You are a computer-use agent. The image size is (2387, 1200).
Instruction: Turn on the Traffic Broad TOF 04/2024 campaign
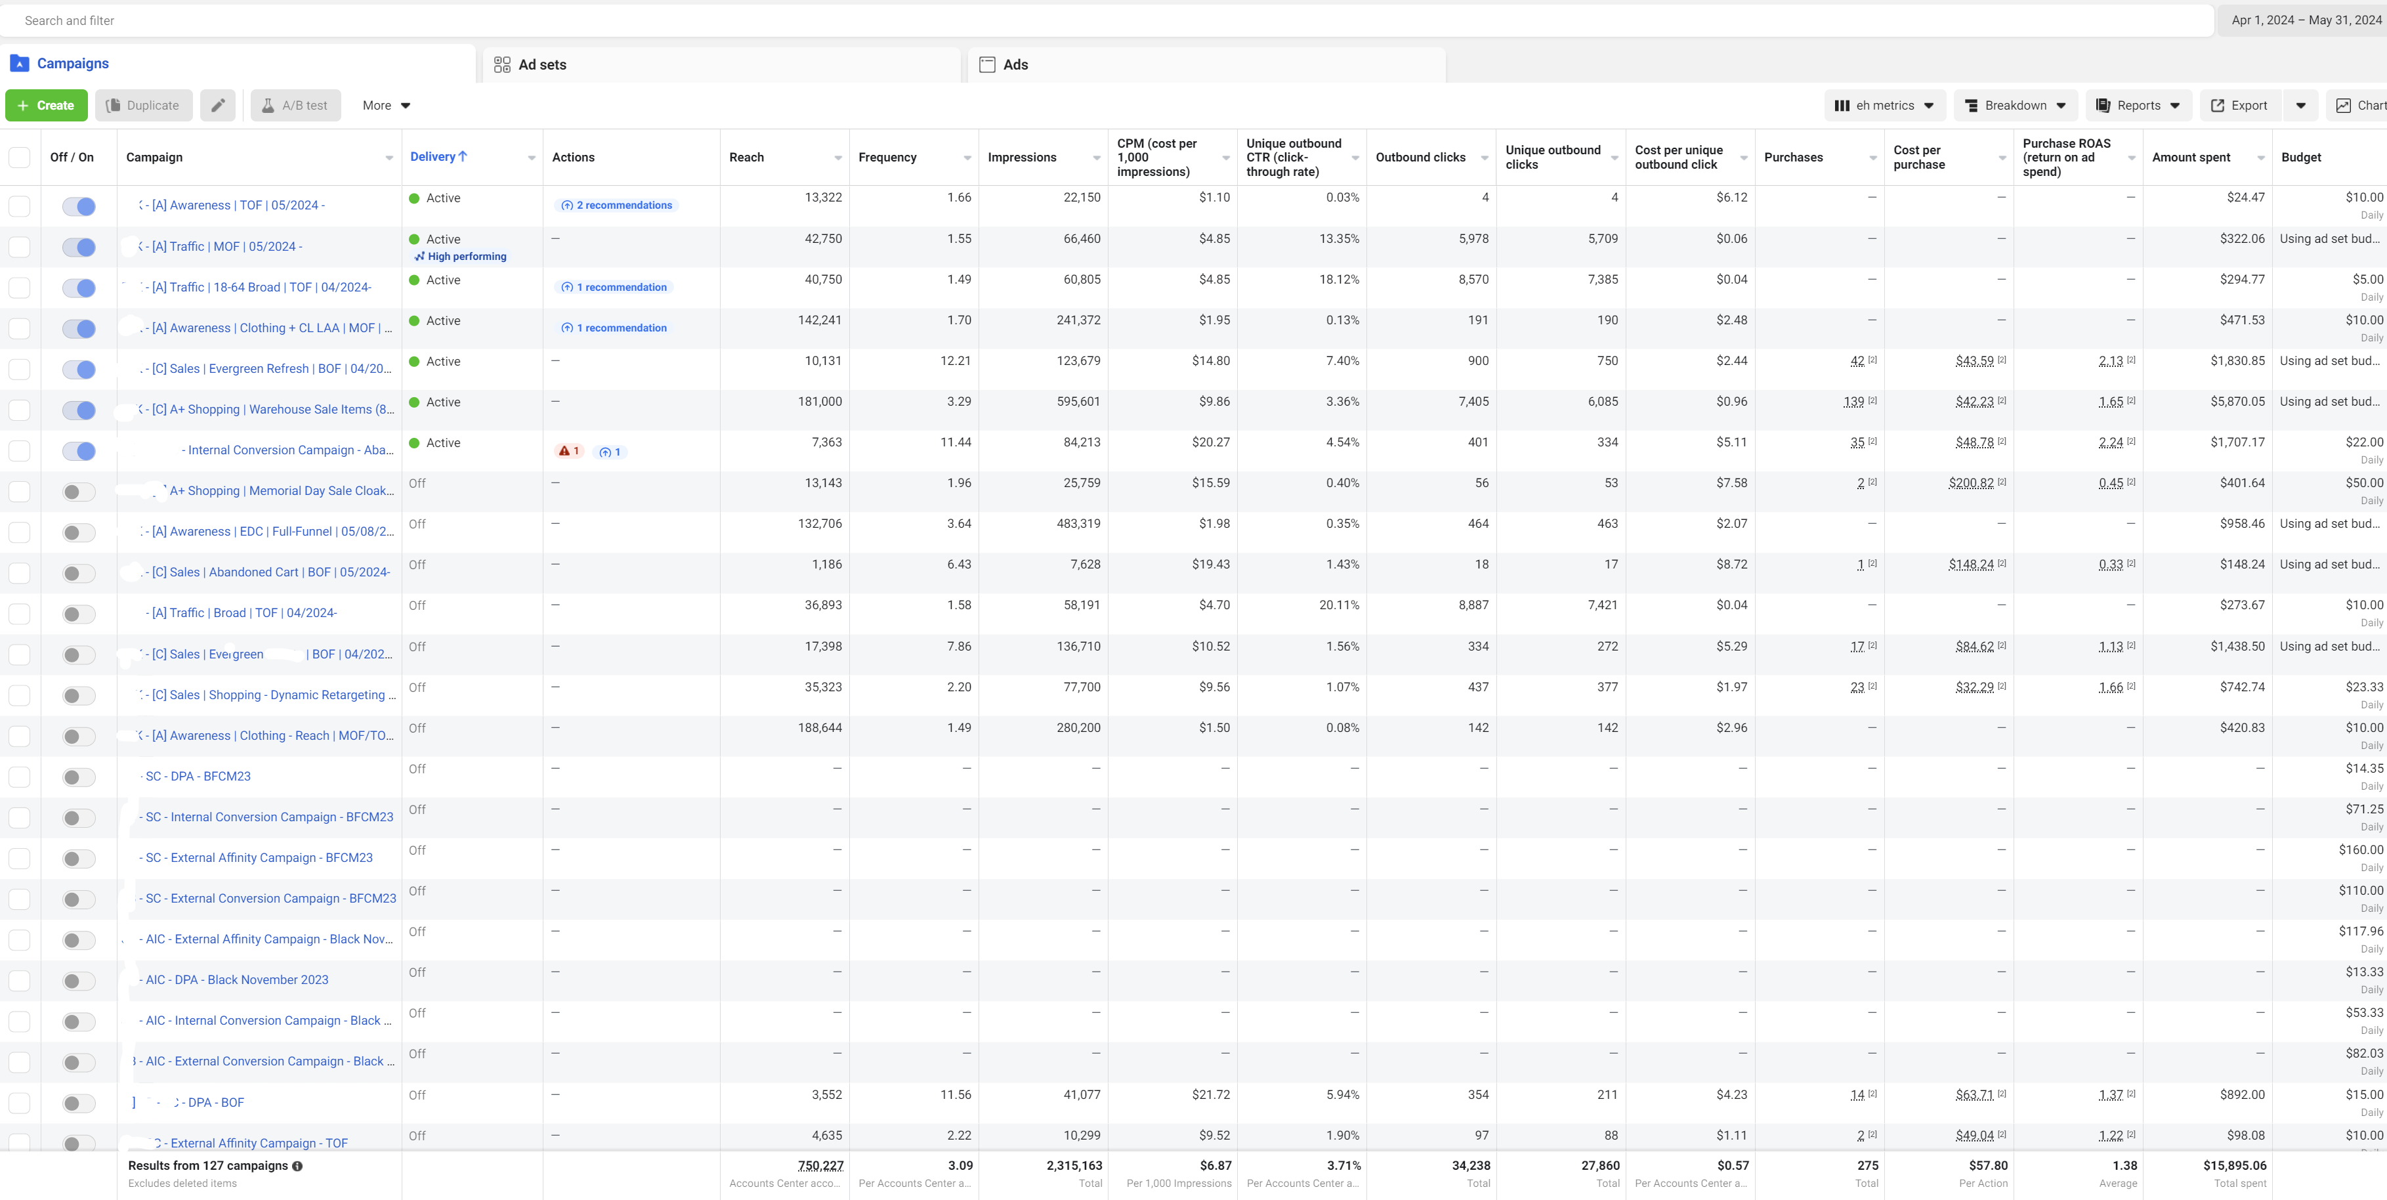pyautogui.click(x=79, y=614)
